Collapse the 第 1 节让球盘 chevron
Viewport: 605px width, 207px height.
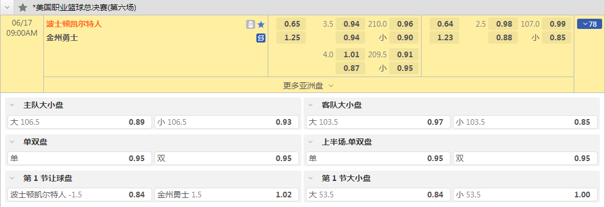click(x=12, y=178)
